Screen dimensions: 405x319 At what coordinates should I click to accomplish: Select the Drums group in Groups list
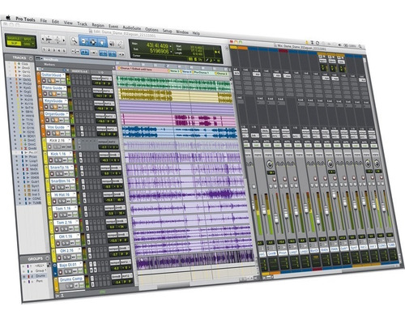40,275
